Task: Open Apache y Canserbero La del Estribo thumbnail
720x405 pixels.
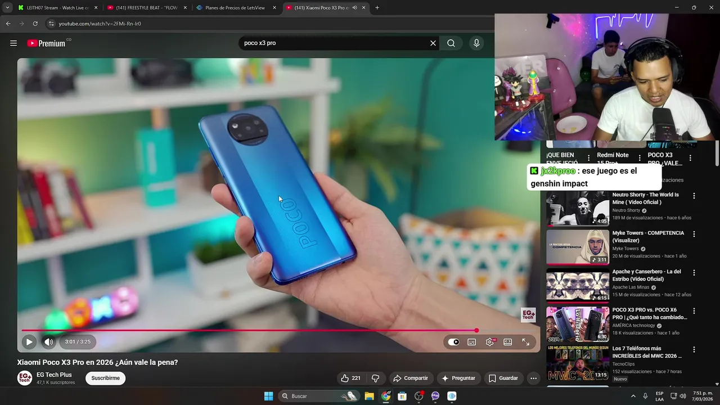Action: point(578,285)
